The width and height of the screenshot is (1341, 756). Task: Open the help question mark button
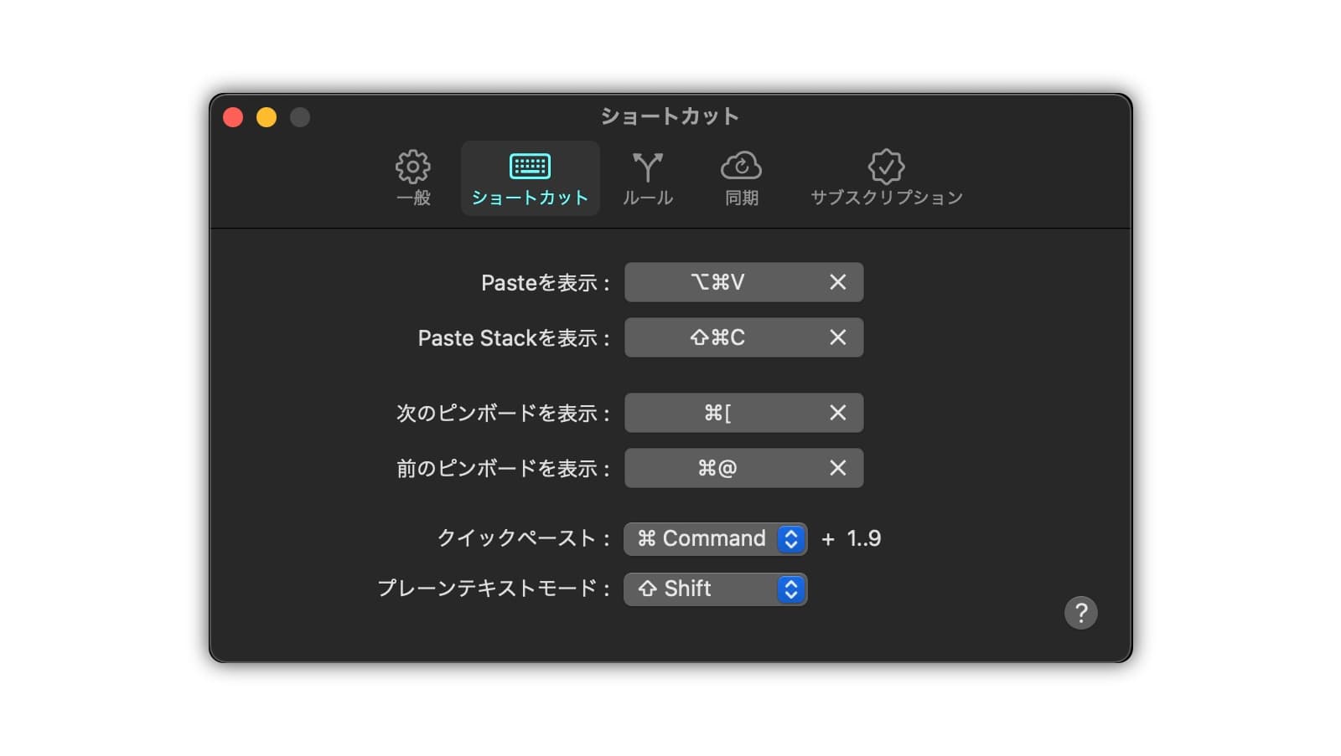pyautogui.click(x=1080, y=613)
